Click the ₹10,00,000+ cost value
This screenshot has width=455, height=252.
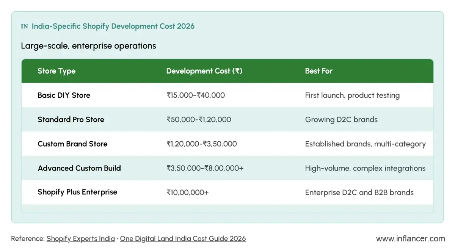pyautogui.click(x=188, y=192)
